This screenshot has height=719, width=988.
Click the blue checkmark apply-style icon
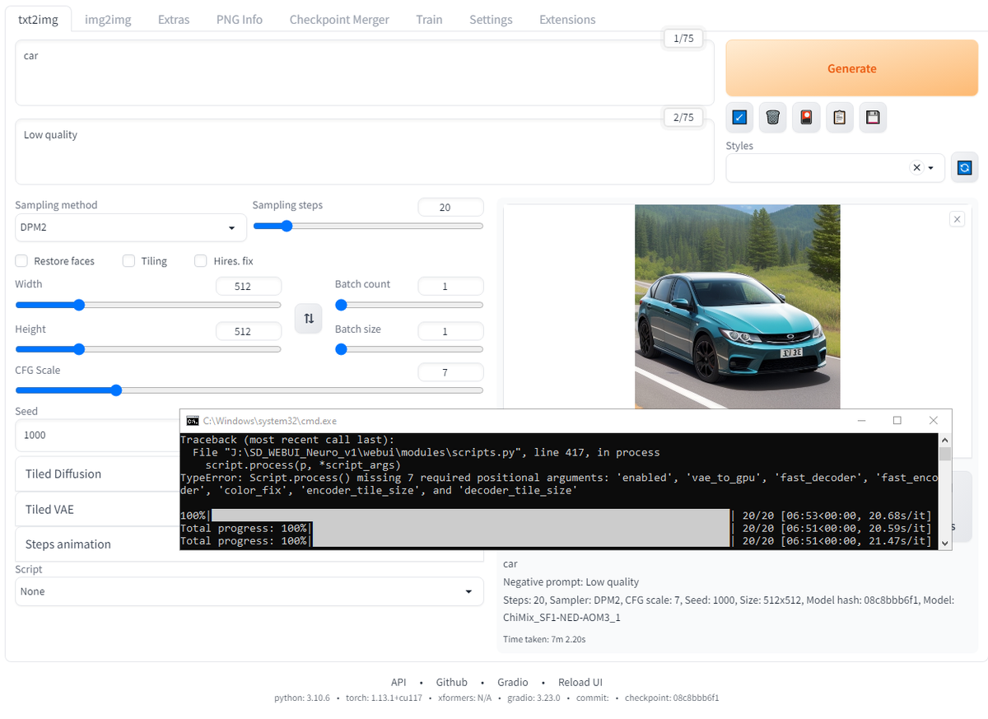(x=739, y=118)
